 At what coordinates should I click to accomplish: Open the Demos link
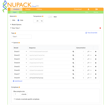pos(96,12)
